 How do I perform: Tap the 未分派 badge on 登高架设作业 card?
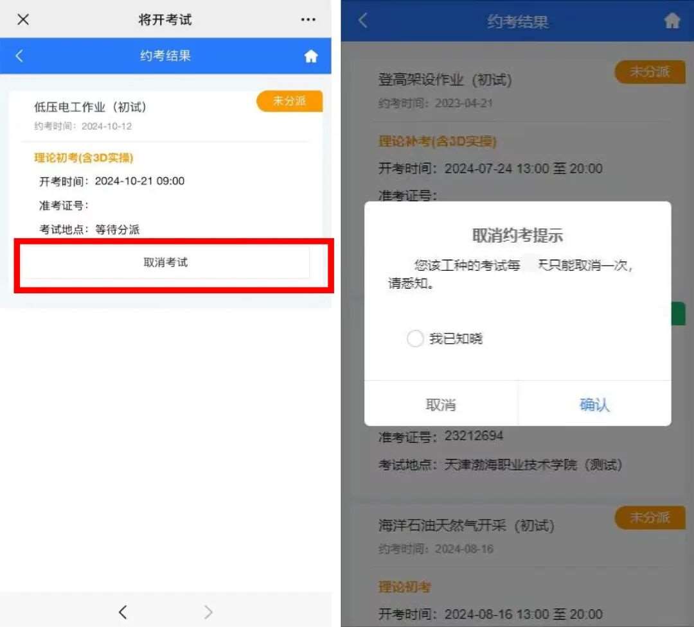coord(650,72)
